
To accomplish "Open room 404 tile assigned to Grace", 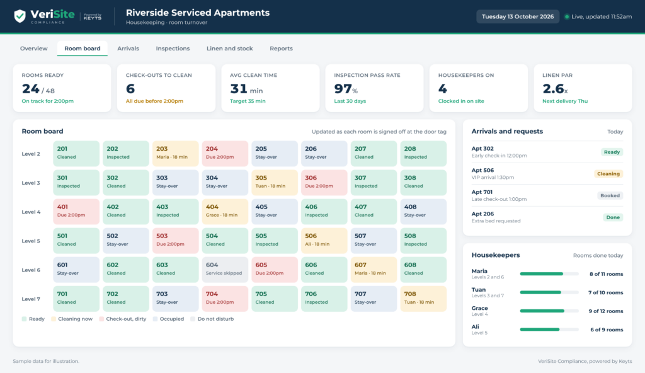I will pyautogui.click(x=225, y=212).
